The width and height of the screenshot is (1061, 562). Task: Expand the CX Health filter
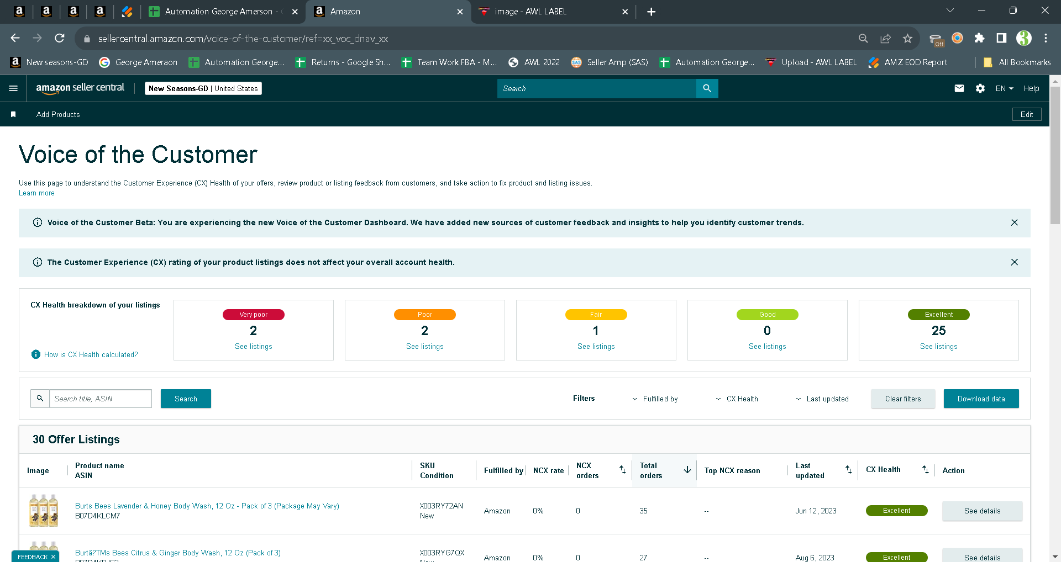[737, 399]
